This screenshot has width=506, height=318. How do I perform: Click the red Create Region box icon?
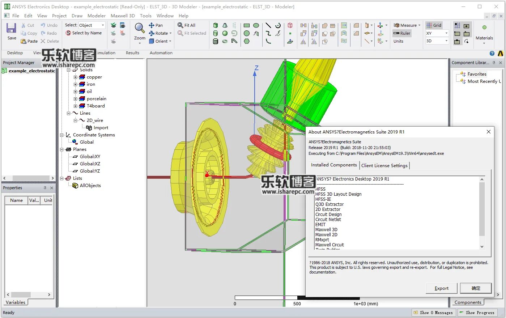[x=290, y=25]
